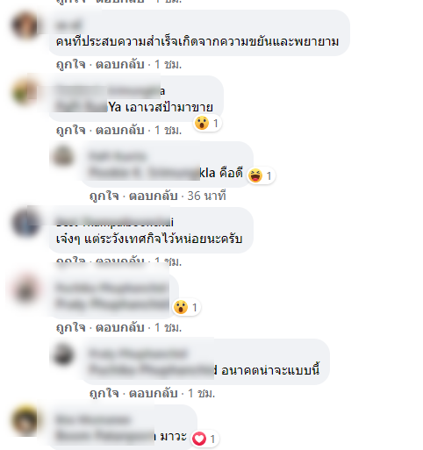The width and height of the screenshot is (423, 450).
Task: Click ตอบกลับ under อนาคตน่าจะแบบนี้ reply
Action: (154, 393)
